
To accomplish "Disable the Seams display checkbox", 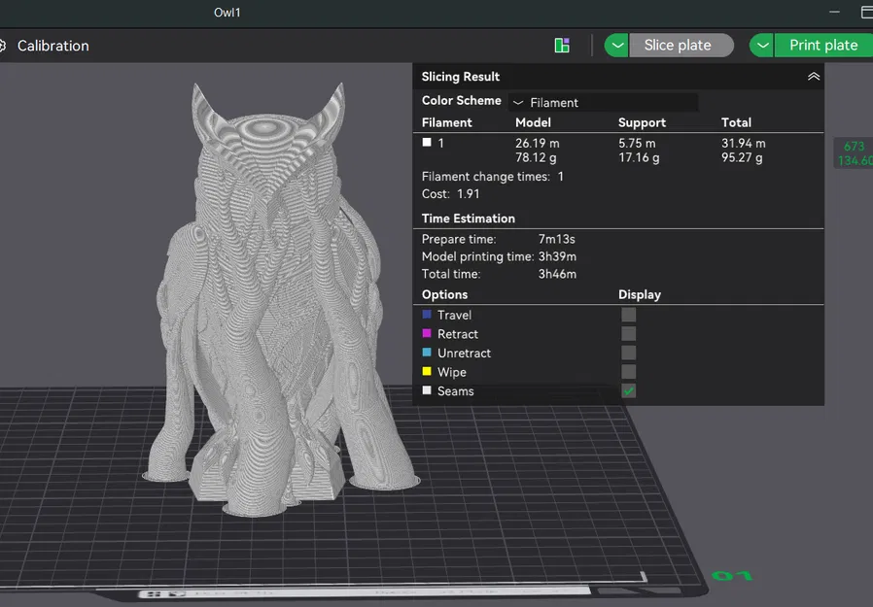I will [x=628, y=391].
